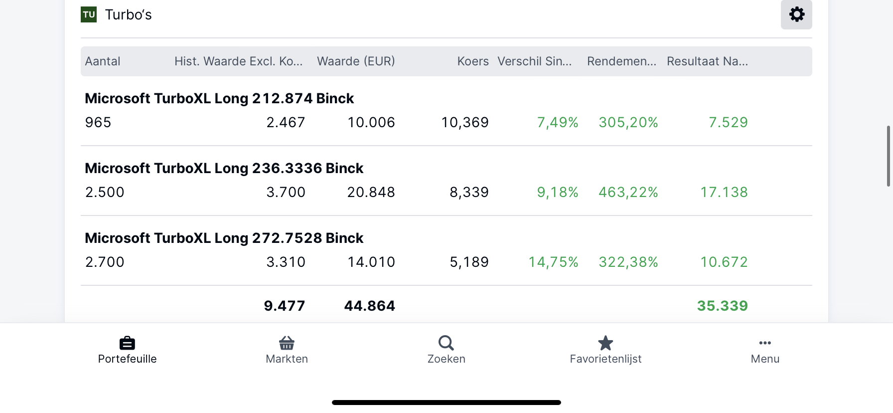Viewport: 893px width, 413px height.
Task: Open the Menu three-dots icon
Action: pos(765,343)
